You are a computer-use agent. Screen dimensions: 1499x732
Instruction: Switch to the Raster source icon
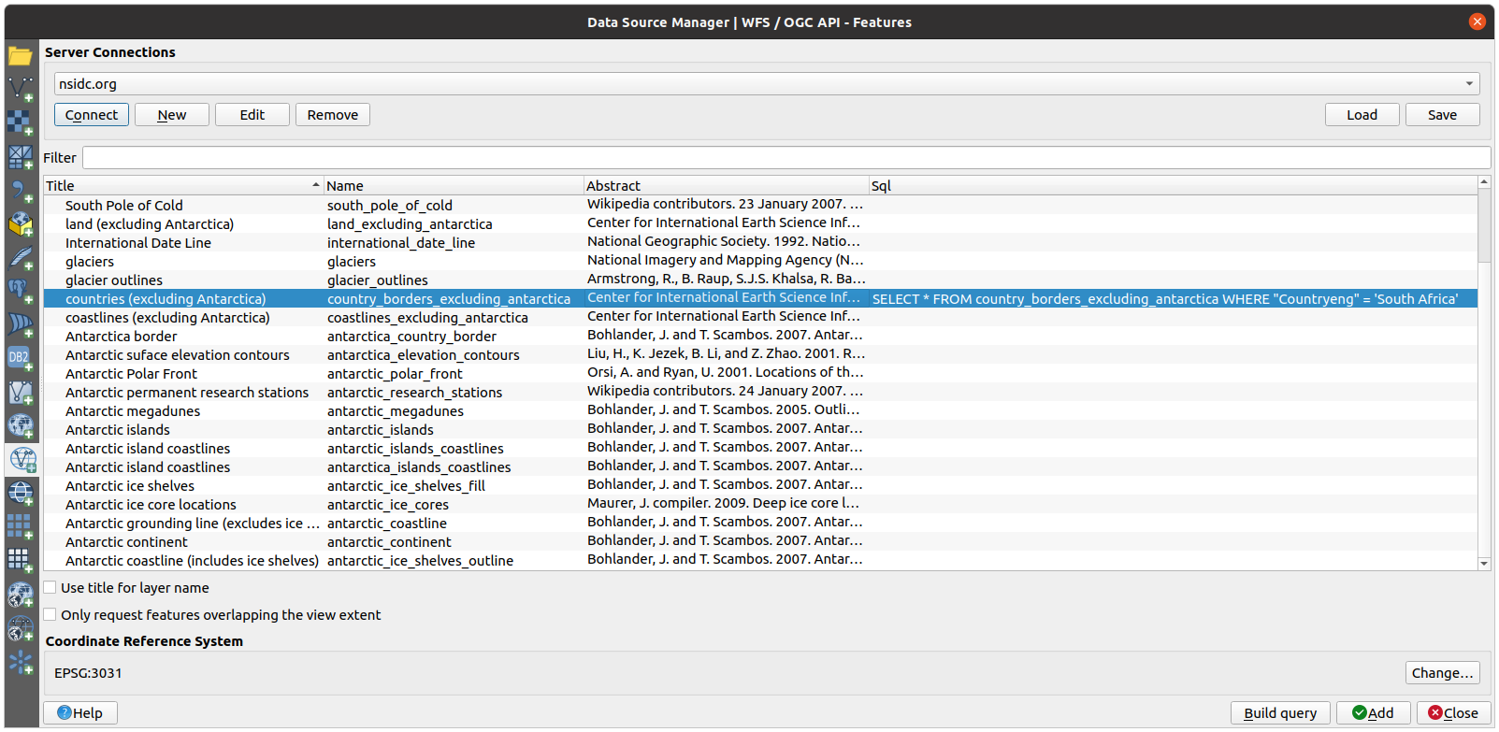coord(21,122)
